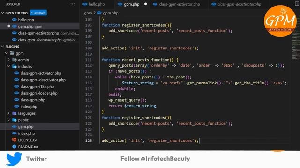This screenshot has width=300, height=168.
Task: Click 'Follow @InfotechBeauty' text
Action: click(155, 159)
